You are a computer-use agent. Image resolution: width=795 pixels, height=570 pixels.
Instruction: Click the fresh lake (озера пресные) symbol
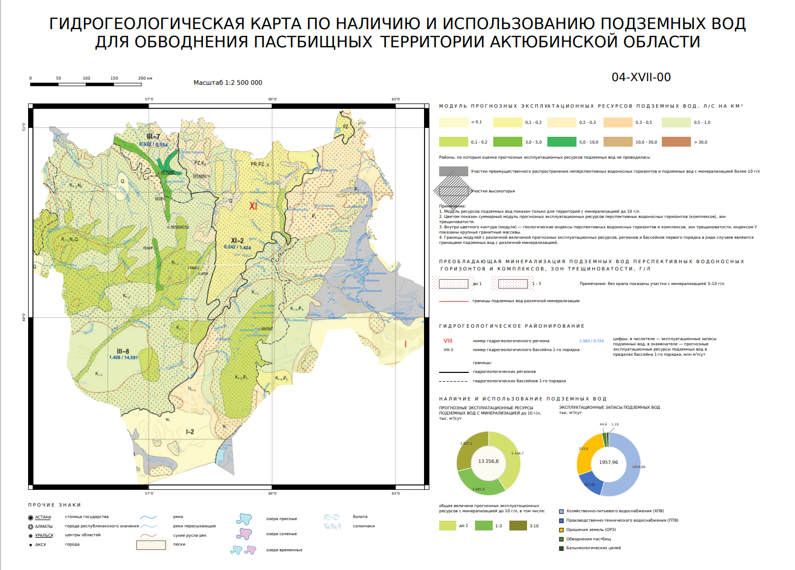coord(244,519)
